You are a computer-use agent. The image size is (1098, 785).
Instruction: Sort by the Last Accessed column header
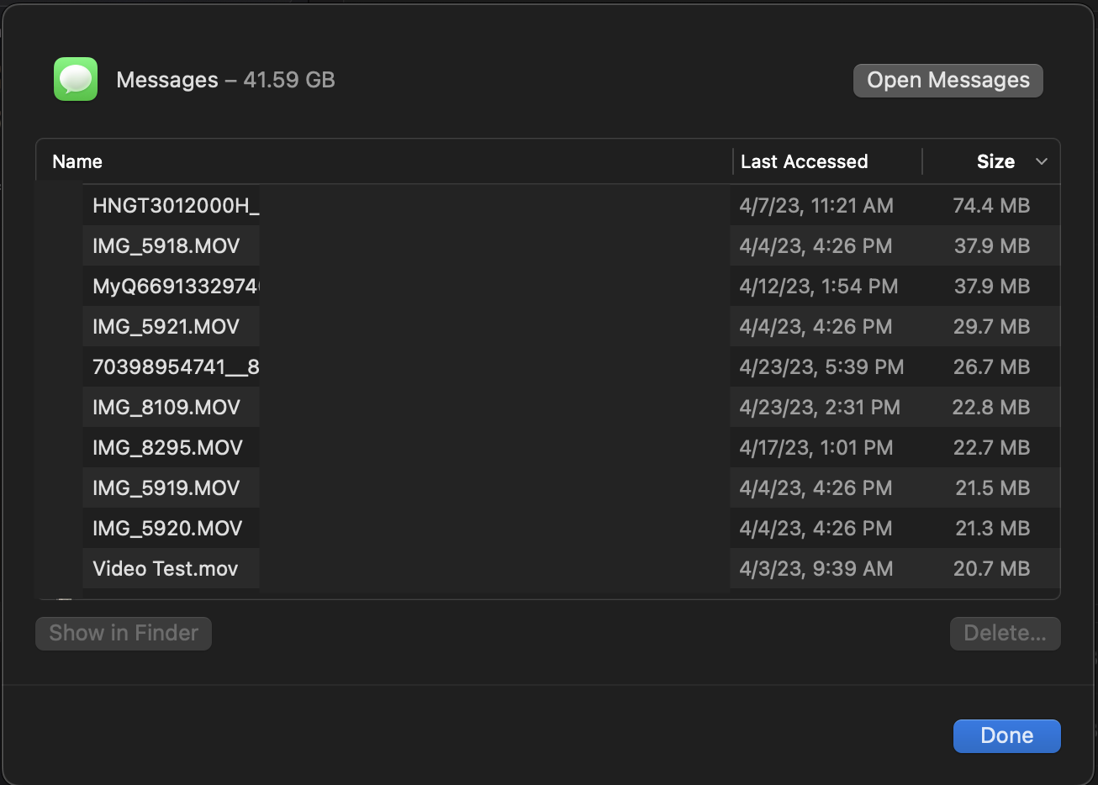pyautogui.click(x=804, y=161)
